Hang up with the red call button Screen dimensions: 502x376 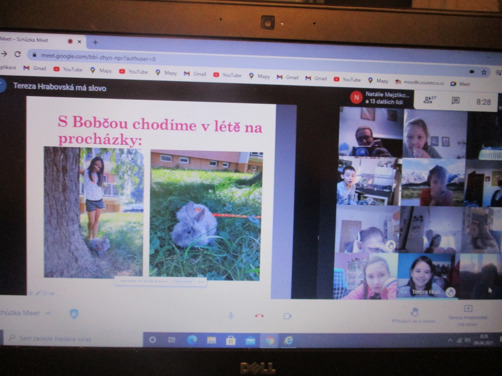point(260,316)
